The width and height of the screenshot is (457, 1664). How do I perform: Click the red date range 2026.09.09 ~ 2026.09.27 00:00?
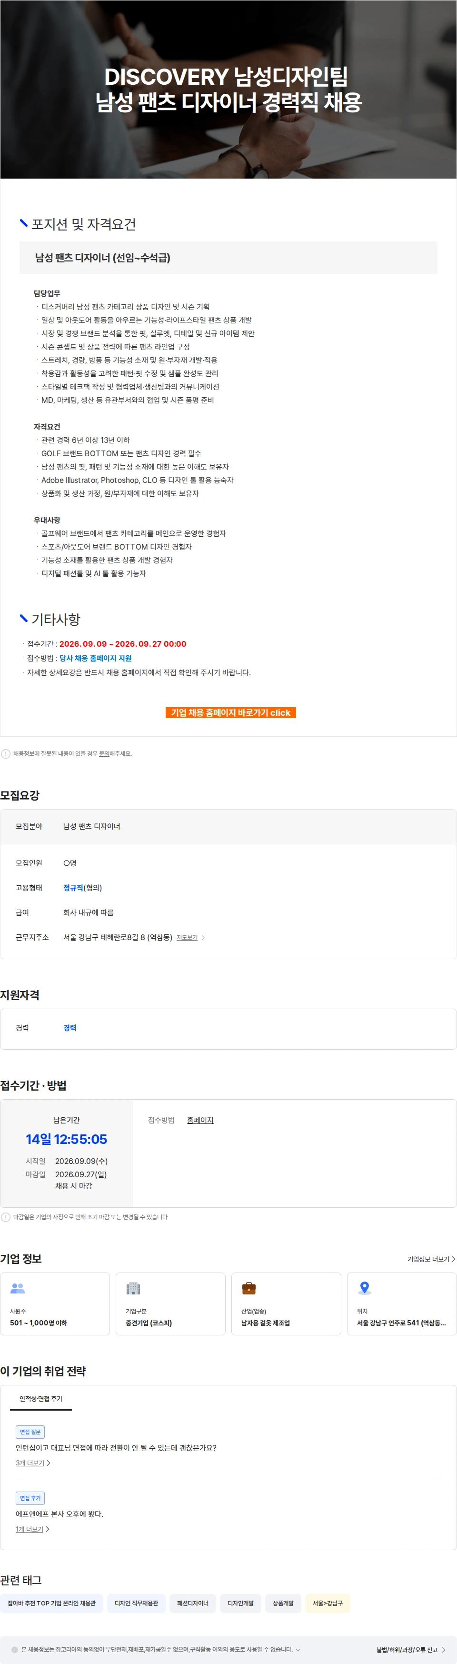[123, 644]
